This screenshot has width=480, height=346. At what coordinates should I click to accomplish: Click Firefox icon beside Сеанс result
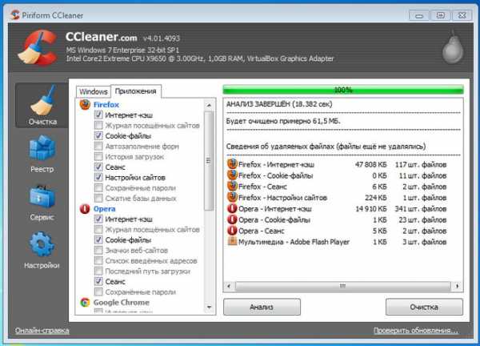click(x=232, y=186)
